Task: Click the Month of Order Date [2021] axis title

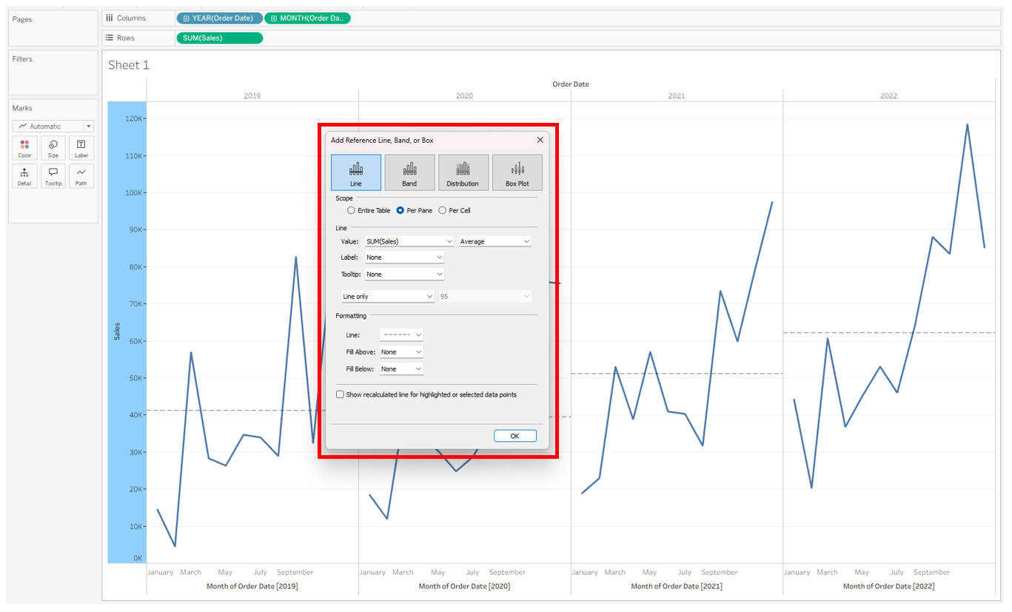Action: [x=677, y=586]
